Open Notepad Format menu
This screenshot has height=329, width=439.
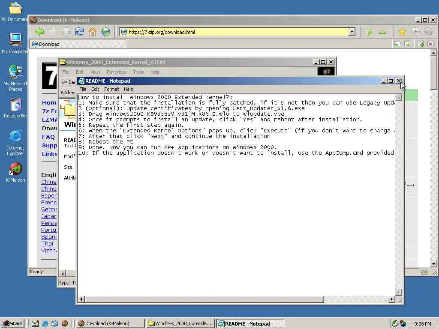pos(111,89)
